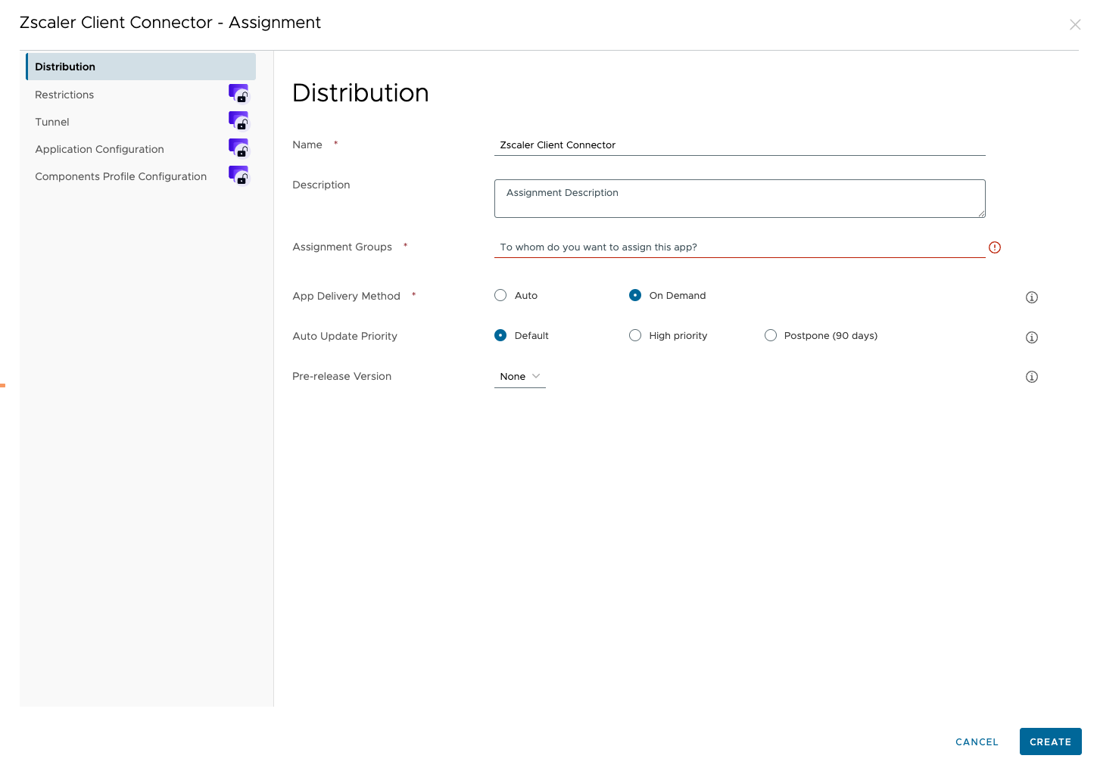
Task: Focus the Assignment Description text area
Action: tap(739, 198)
